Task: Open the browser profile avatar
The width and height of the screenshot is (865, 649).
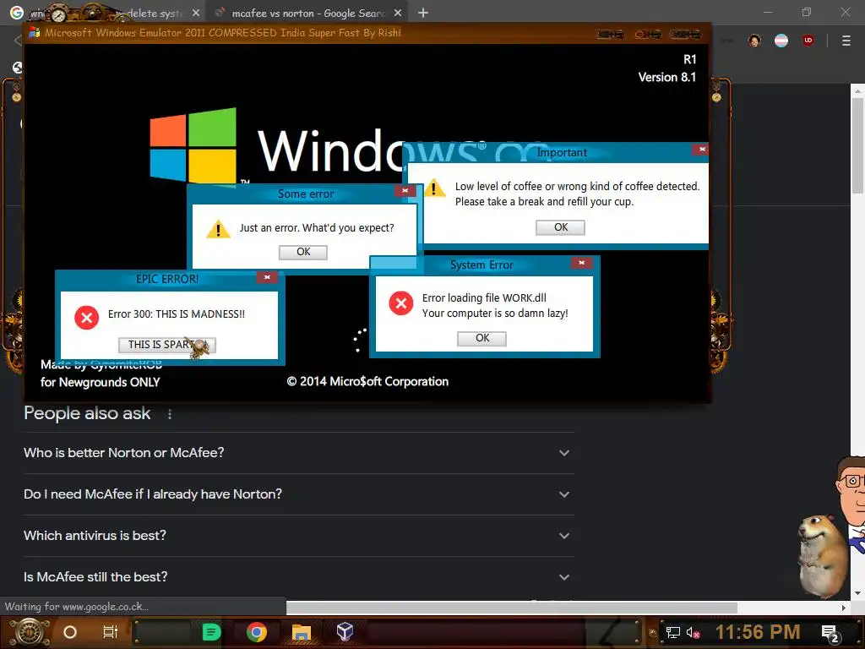Action: click(754, 41)
